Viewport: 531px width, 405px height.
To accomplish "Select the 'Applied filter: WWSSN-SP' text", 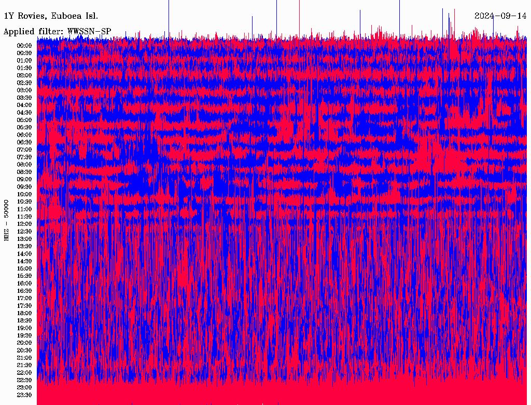I will tap(57, 32).
